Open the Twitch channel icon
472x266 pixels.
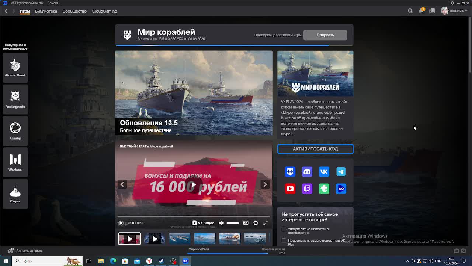pos(307,189)
